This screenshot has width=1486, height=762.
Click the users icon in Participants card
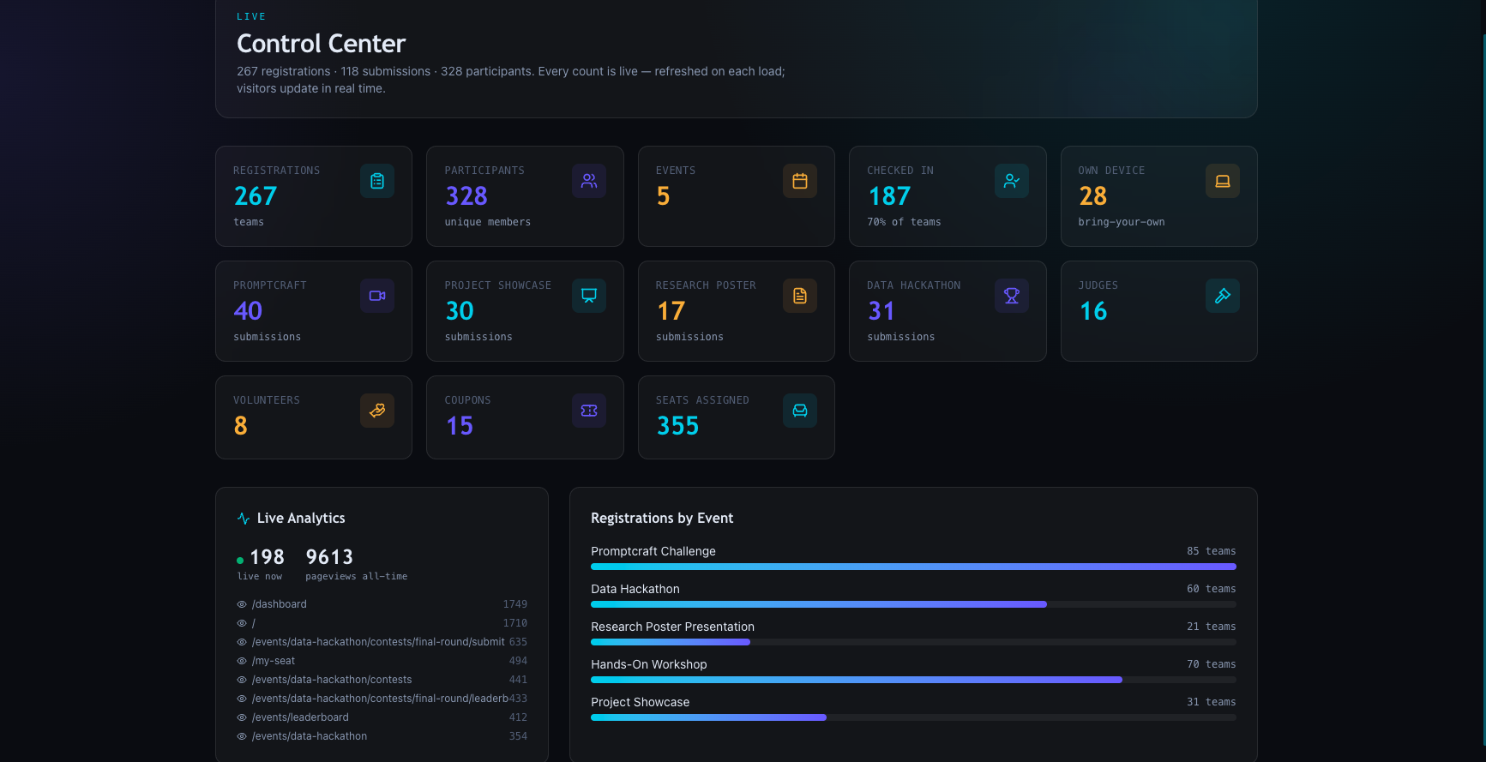click(x=589, y=181)
